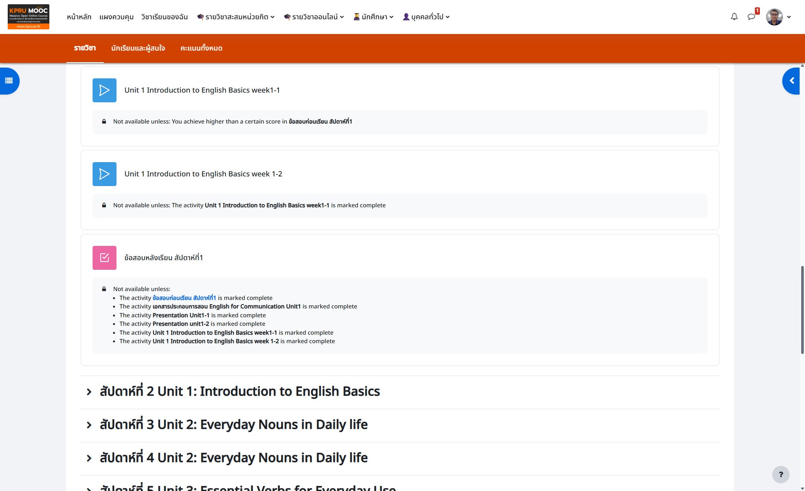This screenshot has width=805, height=491.
Task: Open วิชาเรียนของฉัน menu item
Action: 164,17
